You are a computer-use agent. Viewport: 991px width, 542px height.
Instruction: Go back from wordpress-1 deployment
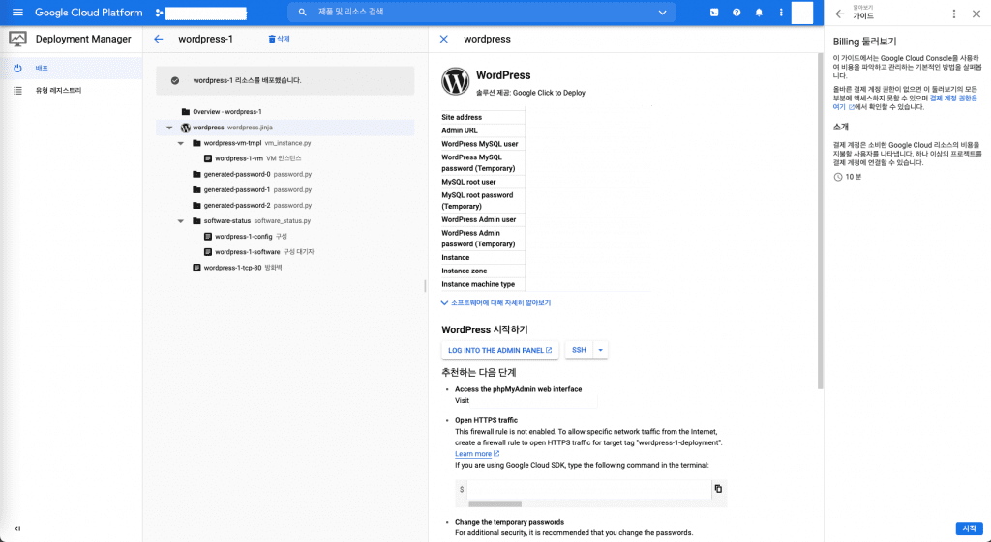pos(159,39)
